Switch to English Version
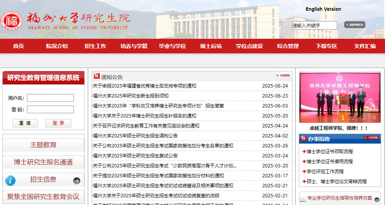385x205 pixels. coord(323,9)
